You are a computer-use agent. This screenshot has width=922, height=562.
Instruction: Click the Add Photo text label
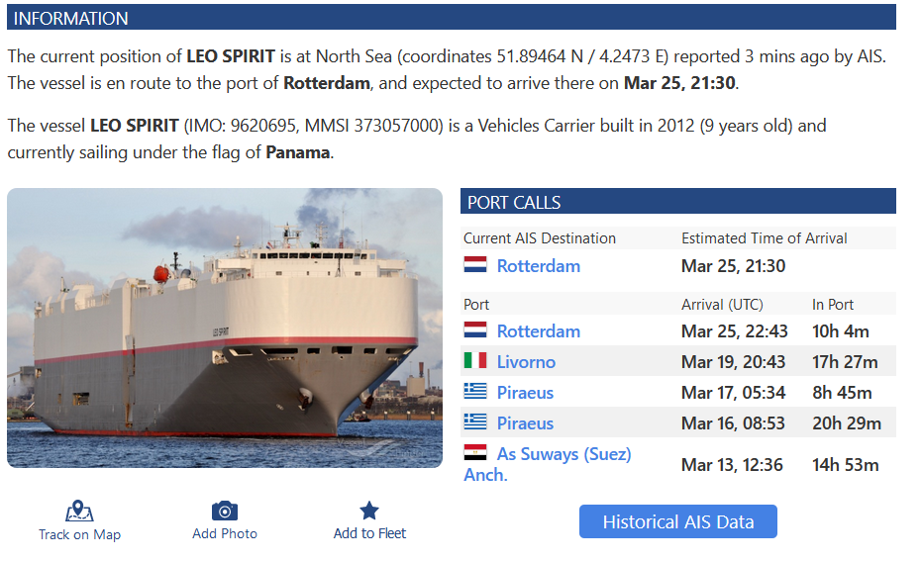(x=225, y=533)
